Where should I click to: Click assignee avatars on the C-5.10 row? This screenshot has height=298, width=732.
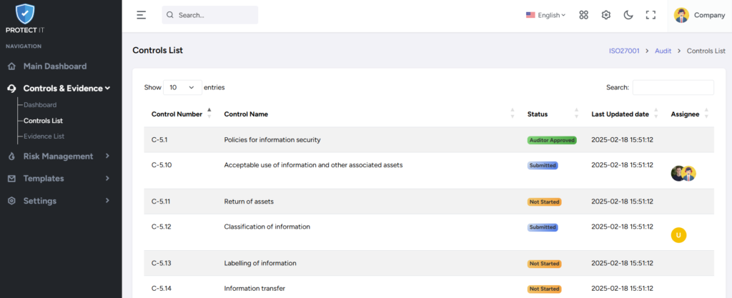click(x=683, y=174)
